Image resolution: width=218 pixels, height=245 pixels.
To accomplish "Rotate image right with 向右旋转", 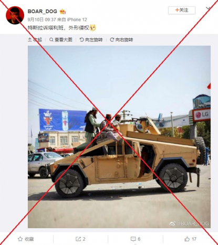I will pos(121,40).
